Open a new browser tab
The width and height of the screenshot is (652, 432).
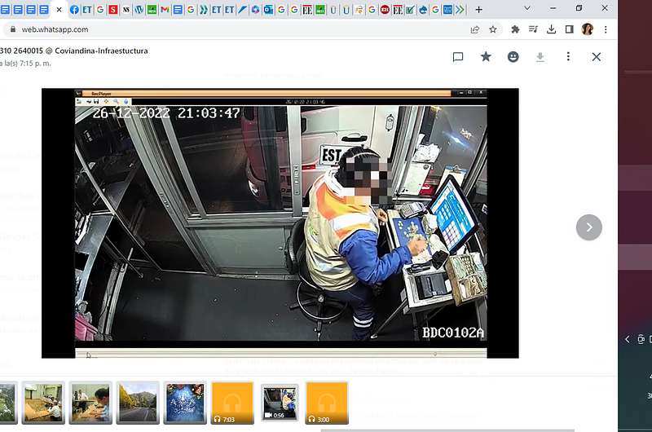[x=478, y=10]
